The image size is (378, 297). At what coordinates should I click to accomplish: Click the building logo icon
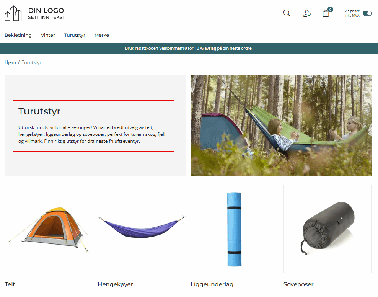point(13,13)
